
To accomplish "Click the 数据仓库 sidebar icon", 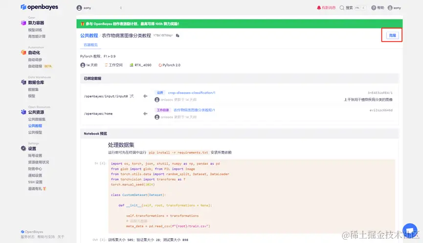I will tap(23, 82).
